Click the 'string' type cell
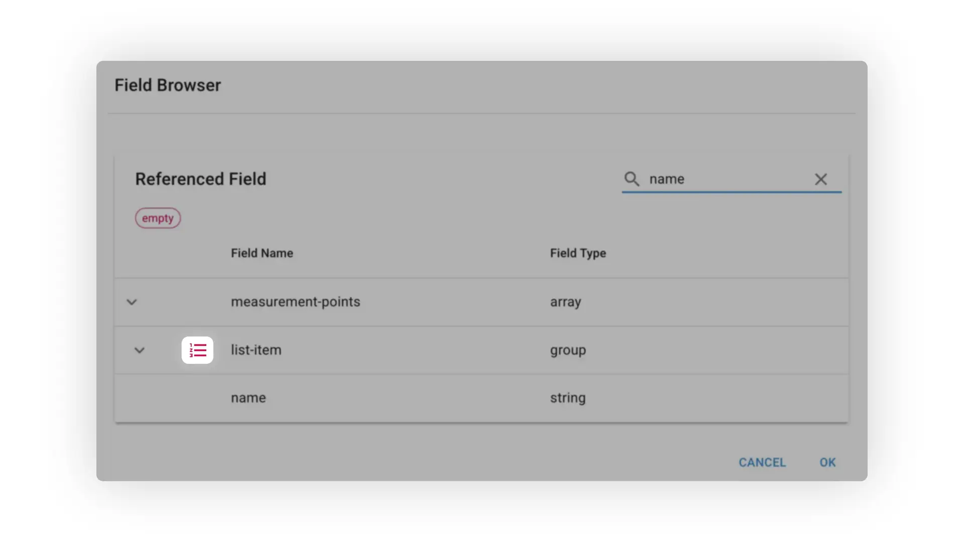This screenshot has width=964, height=542. coord(568,398)
